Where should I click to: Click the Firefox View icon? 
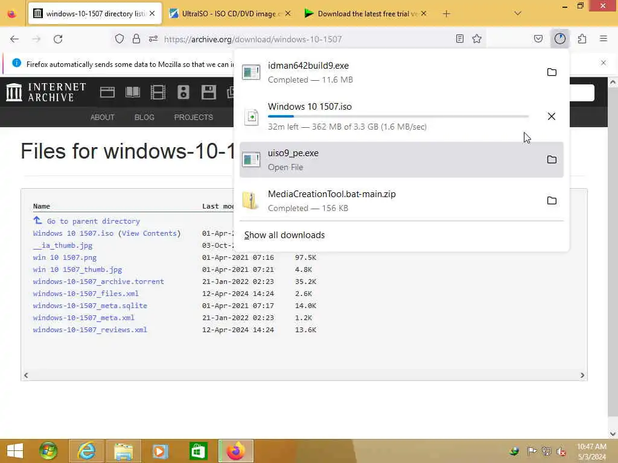(x=12, y=14)
